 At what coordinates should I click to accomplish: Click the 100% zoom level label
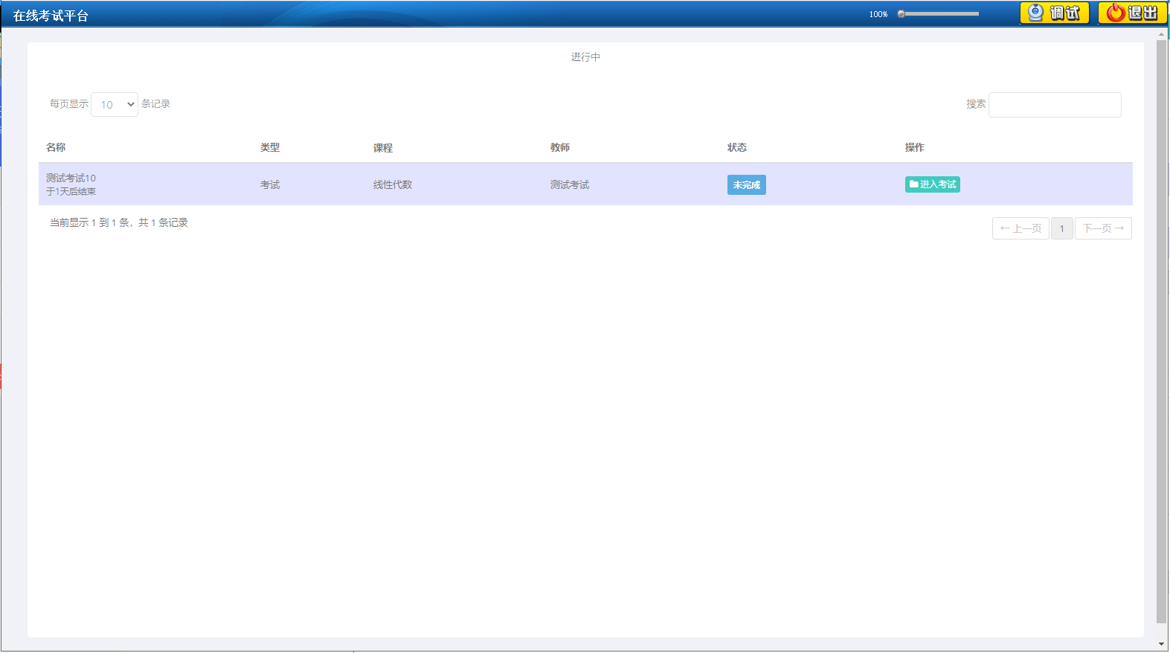point(878,14)
